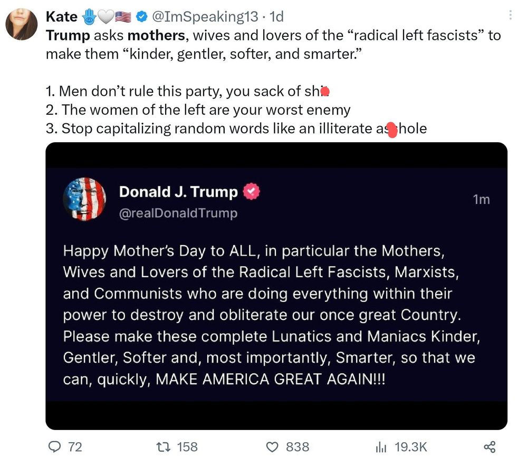Click the share icon
The width and height of the screenshot is (517, 458).
click(490, 447)
